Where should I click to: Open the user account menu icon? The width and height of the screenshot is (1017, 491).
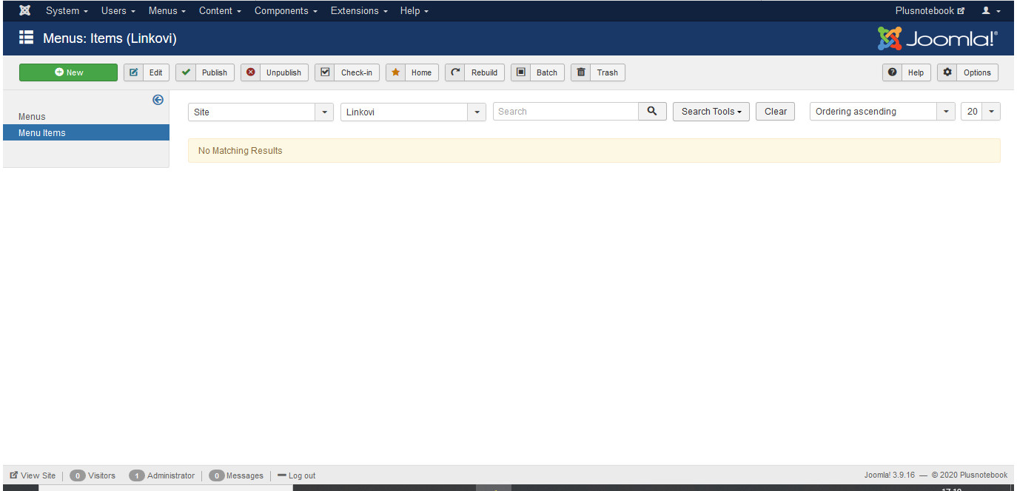coord(990,11)
